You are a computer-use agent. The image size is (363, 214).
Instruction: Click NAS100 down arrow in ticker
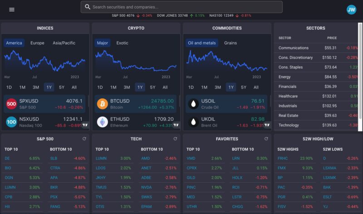click(237, 16)
